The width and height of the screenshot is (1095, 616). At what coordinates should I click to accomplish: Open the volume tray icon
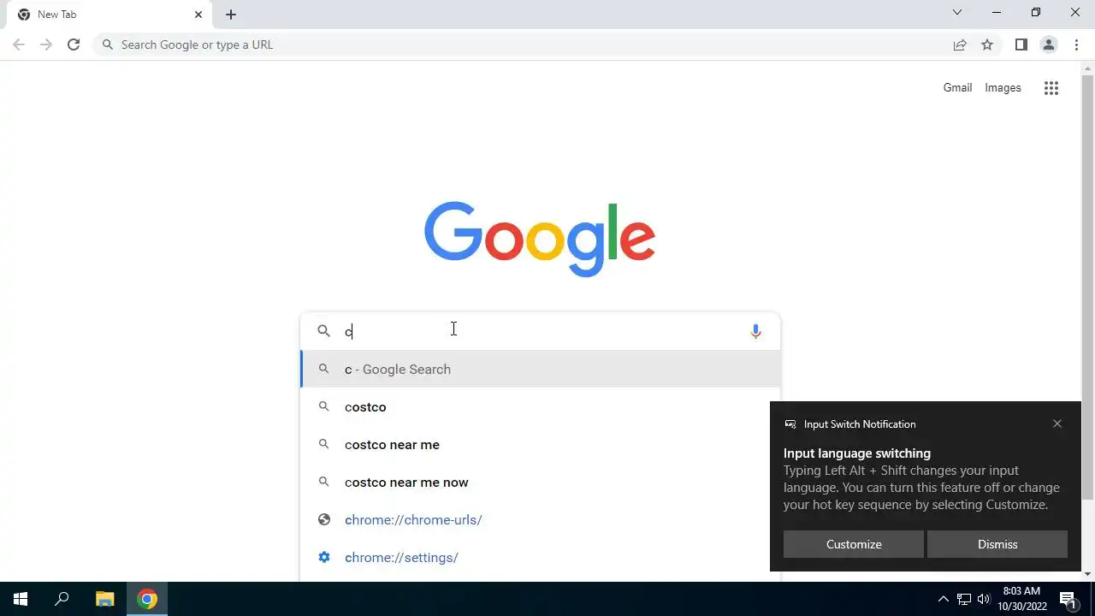coord(984,599)
